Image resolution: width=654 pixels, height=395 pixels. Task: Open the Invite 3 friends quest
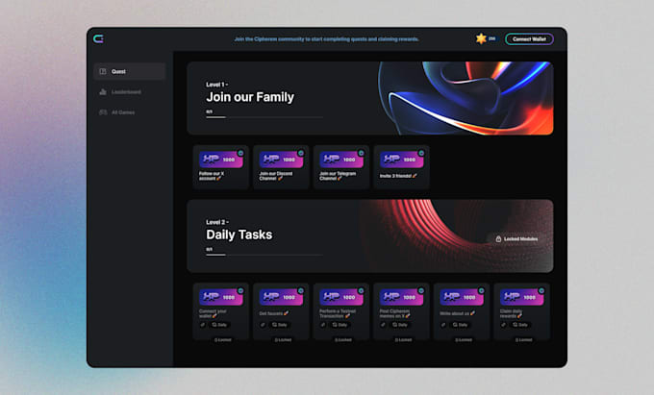pyautogui.click(x=401, y=166)
